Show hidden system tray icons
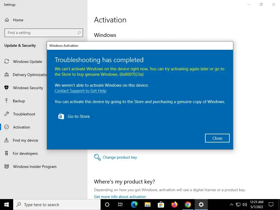Image resolution: width=280 pixels, height=210 pixels. pos(231,205)
